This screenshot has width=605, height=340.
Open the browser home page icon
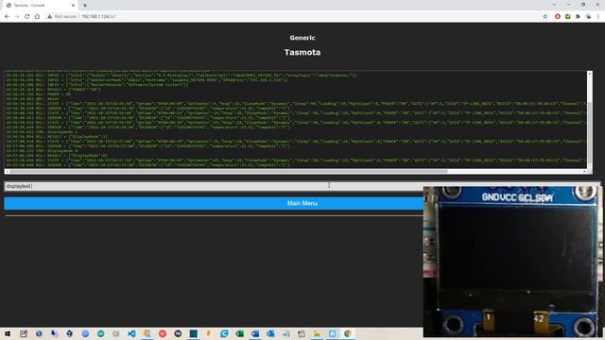coord(37,17)
